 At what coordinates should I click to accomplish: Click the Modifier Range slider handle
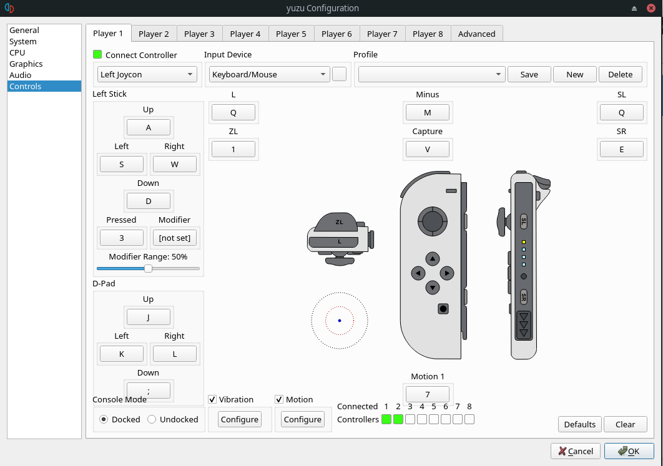148,268
